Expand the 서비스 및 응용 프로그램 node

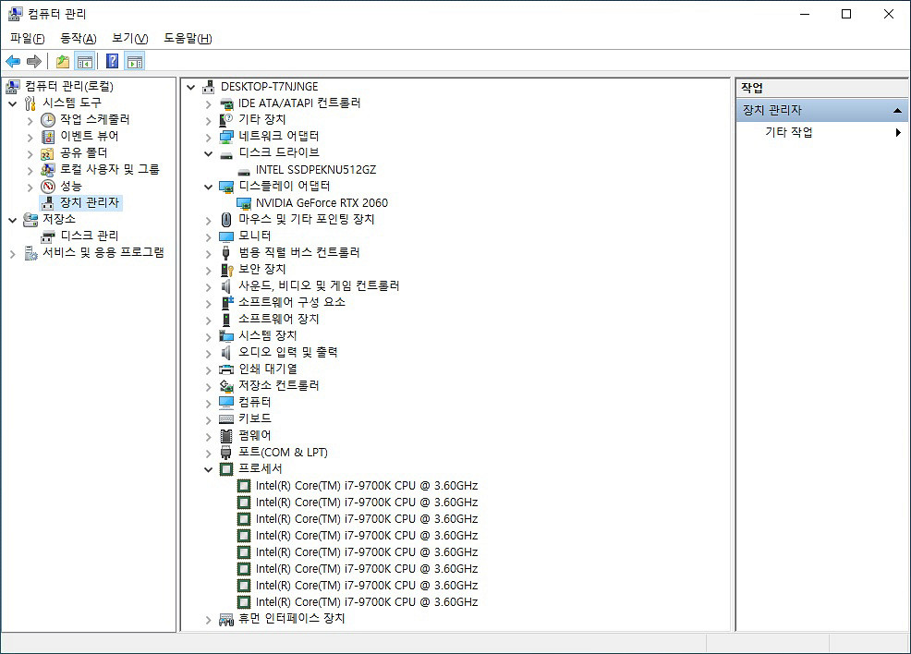[x=13, y=254]
